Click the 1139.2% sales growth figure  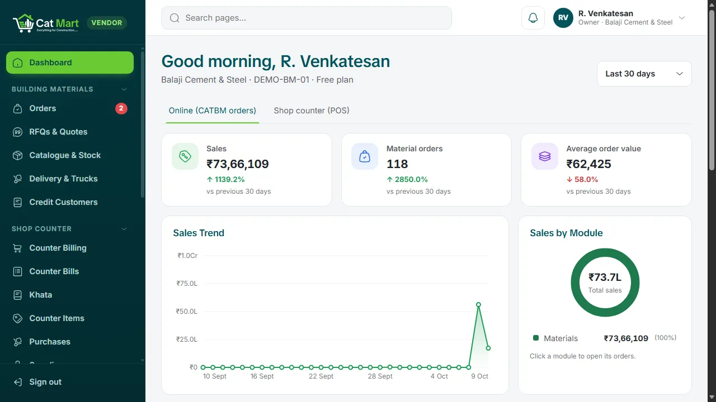click(x=225, y=179)
